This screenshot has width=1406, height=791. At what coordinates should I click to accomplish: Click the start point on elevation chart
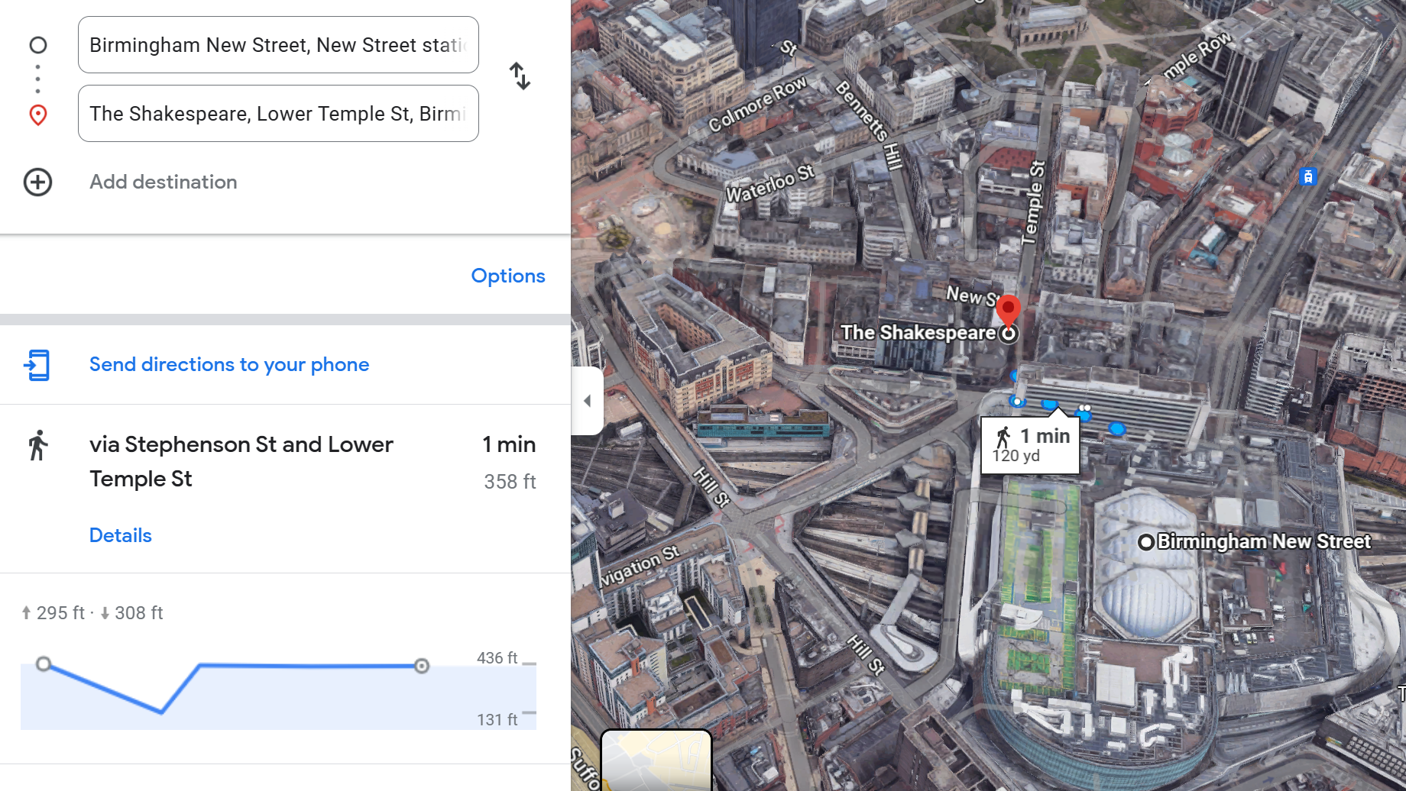click(x=44, y=663)
